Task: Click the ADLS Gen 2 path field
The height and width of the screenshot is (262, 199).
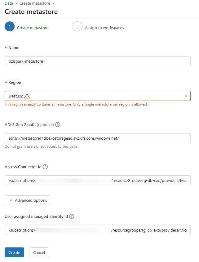Action: [97, 138]
